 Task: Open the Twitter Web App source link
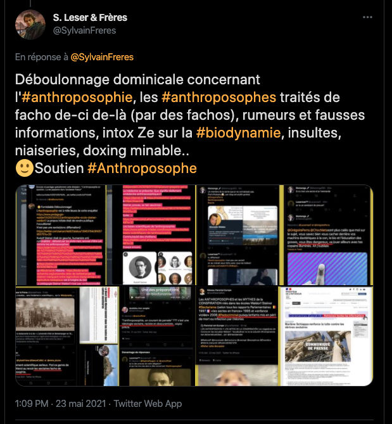tap(148, 404)
